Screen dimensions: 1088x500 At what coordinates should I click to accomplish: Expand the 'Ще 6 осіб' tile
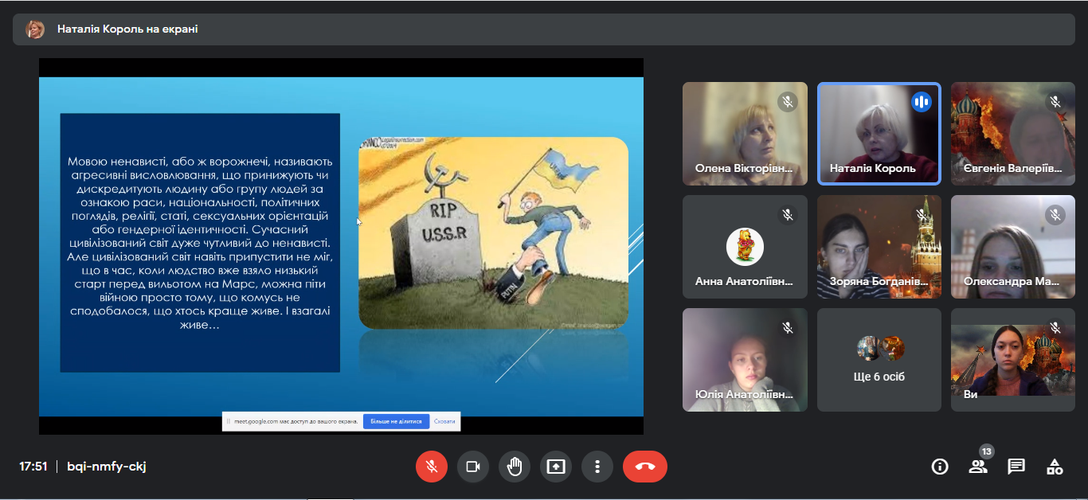tap(879, 360)
